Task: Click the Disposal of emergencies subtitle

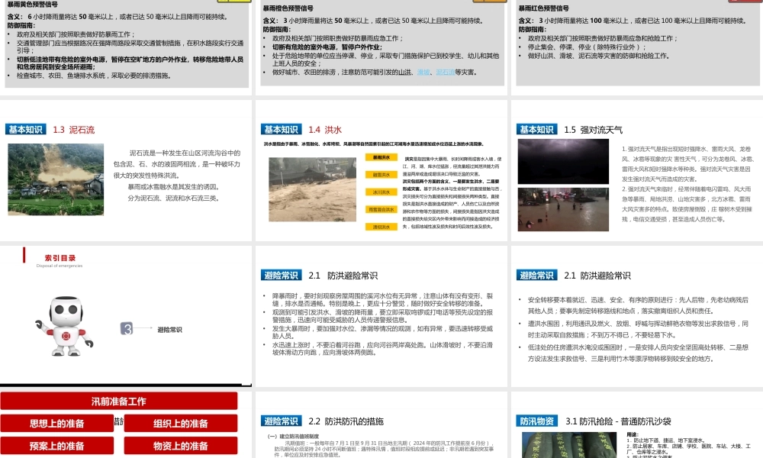Action: coord(60,266)
